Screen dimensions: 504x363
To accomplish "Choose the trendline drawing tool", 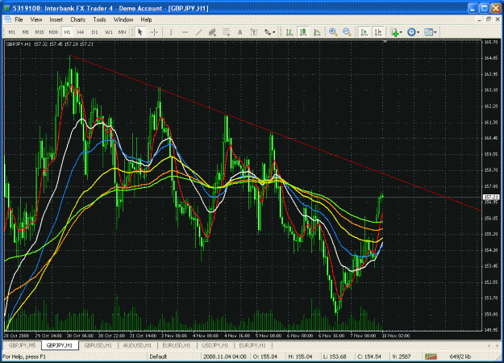I will click(198, 32).
